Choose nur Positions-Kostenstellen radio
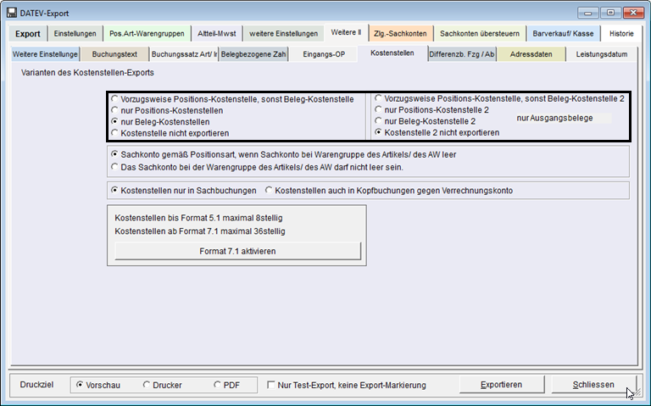This screenshot has height=406, width=651. pyautogui.click(x=167, y=110)
